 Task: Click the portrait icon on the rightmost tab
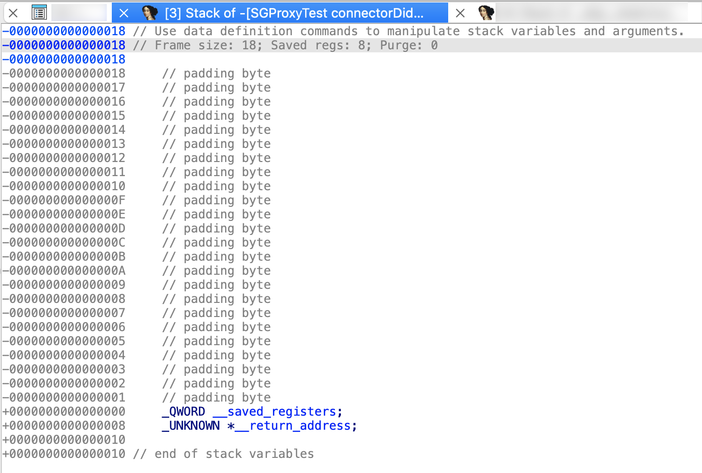pyautogui.click(x=485, y=13)
